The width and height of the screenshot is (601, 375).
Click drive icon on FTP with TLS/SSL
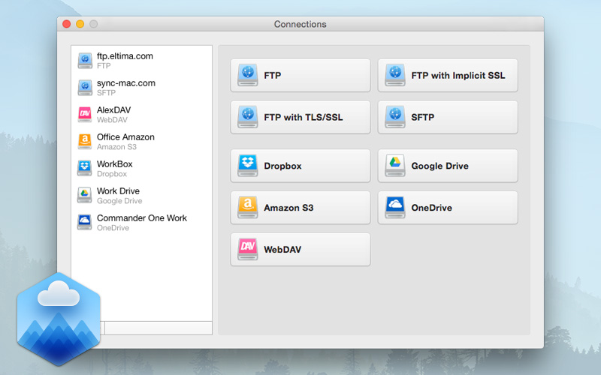click(x=248, y=117)
